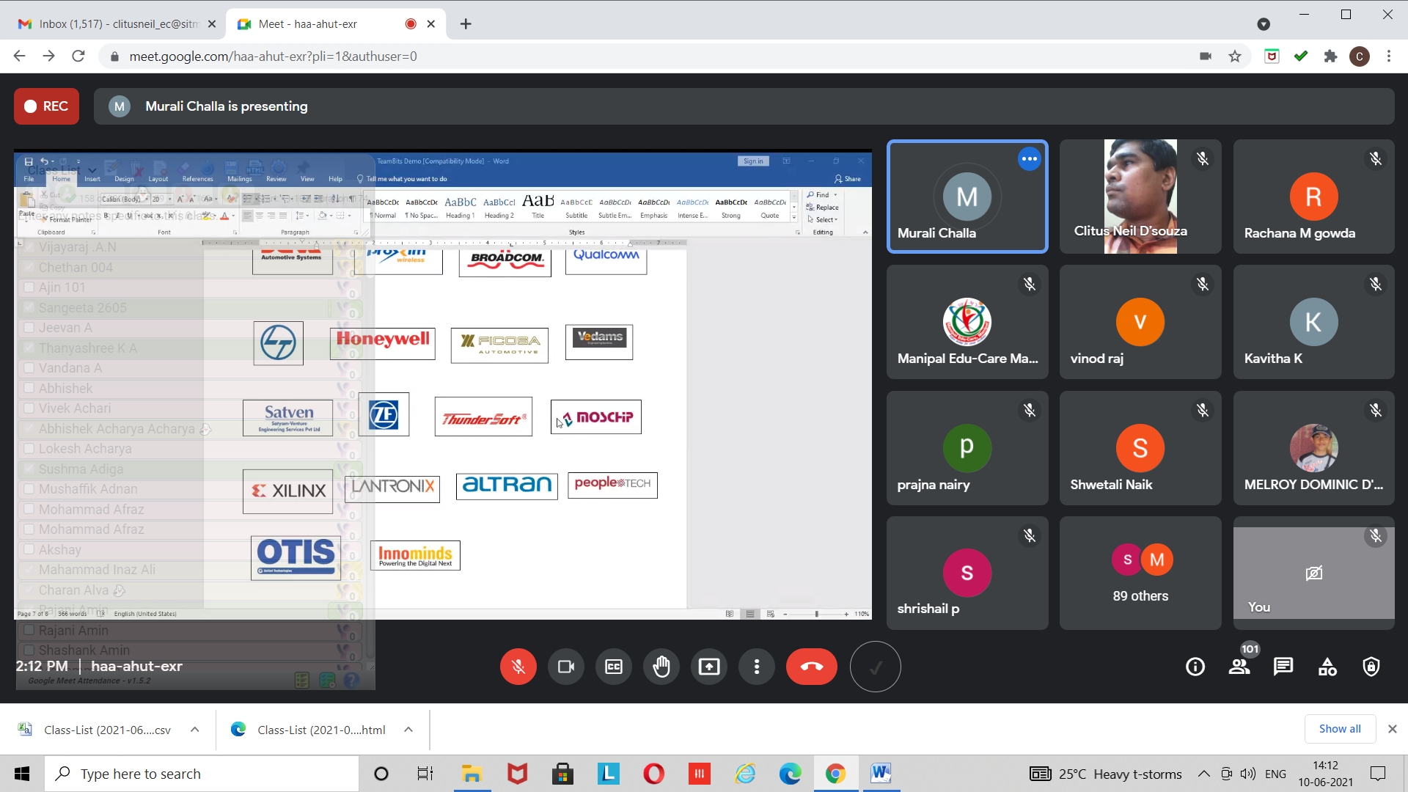Expand Class-List html download chevron

408,730
